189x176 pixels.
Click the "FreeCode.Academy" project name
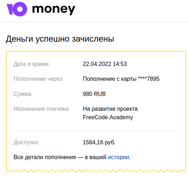pos(108,117)
